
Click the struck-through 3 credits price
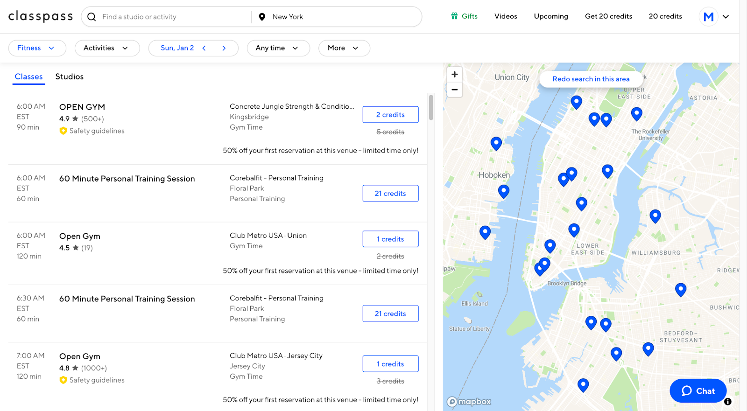click(390, 381)
